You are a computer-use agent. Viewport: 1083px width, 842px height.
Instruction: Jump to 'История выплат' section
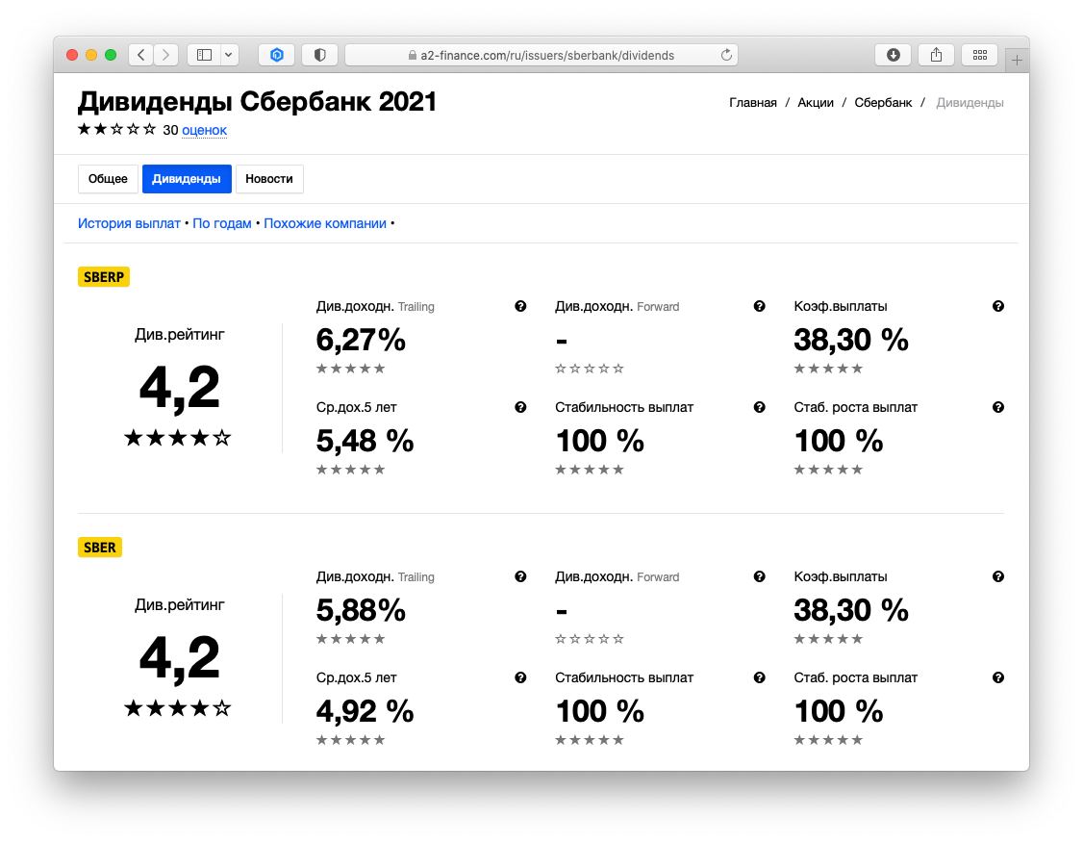pyautogui.click(x=129, y=223)
